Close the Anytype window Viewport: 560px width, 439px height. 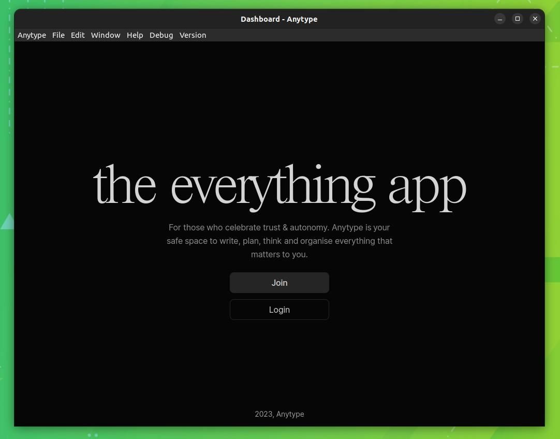(535, 19)
